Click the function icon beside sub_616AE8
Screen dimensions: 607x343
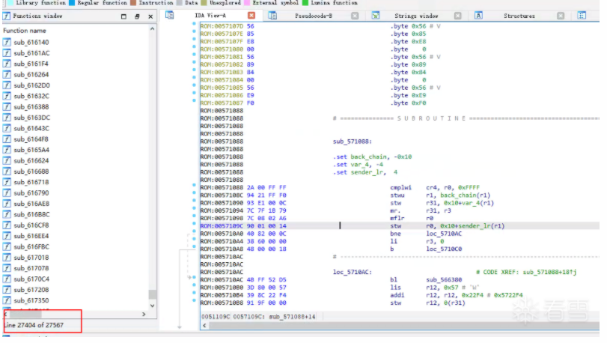(7, 204)
